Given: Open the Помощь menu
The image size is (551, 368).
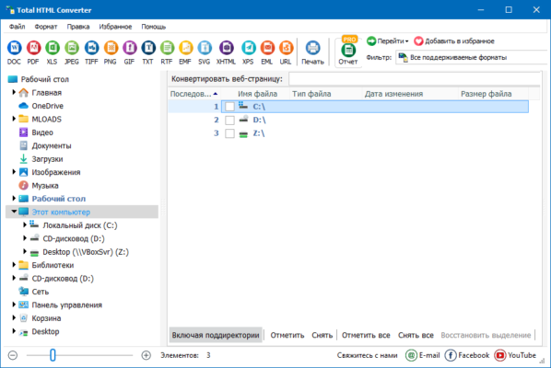Looking at the screenshot, I should 153,27.
